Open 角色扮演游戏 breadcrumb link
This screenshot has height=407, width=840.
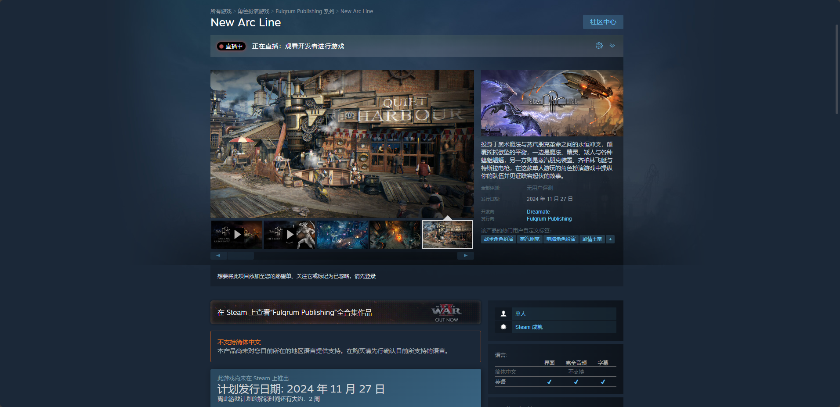point(253,11)
